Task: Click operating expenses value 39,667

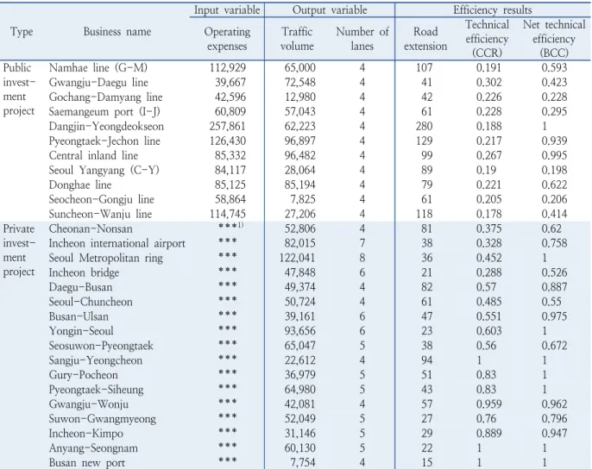Action: (x=230, y=82)
